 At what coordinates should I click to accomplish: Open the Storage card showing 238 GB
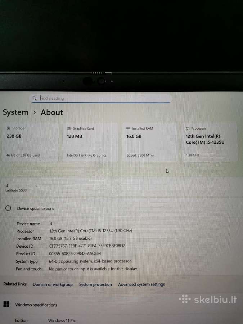click(x=30, y=142)
